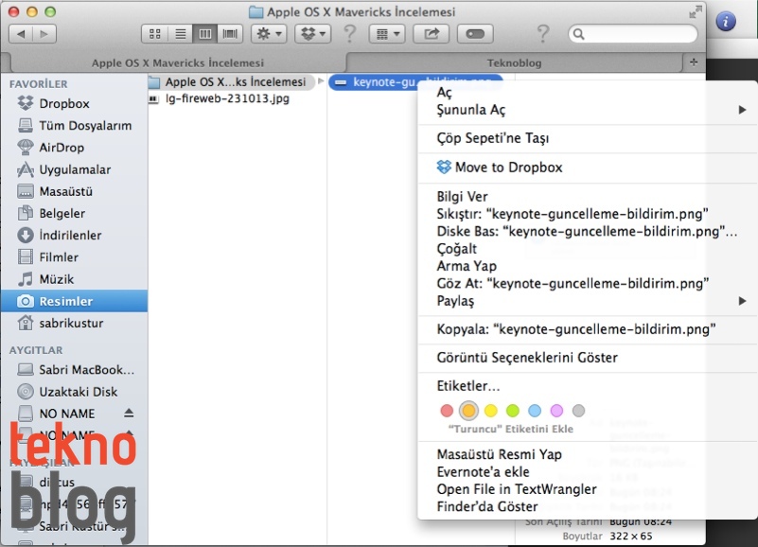Open Belgeler in the sidebar
The width and height of the screenshot is (758, 547).
(75, 213)
